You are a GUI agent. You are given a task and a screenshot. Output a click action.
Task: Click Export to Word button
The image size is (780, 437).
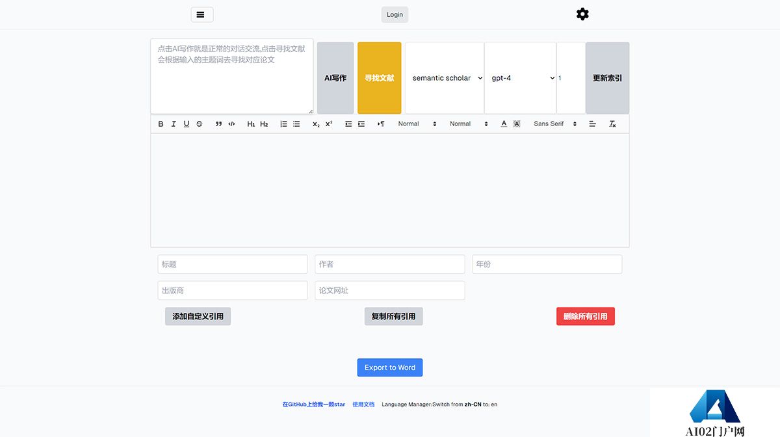coord(390,367)
